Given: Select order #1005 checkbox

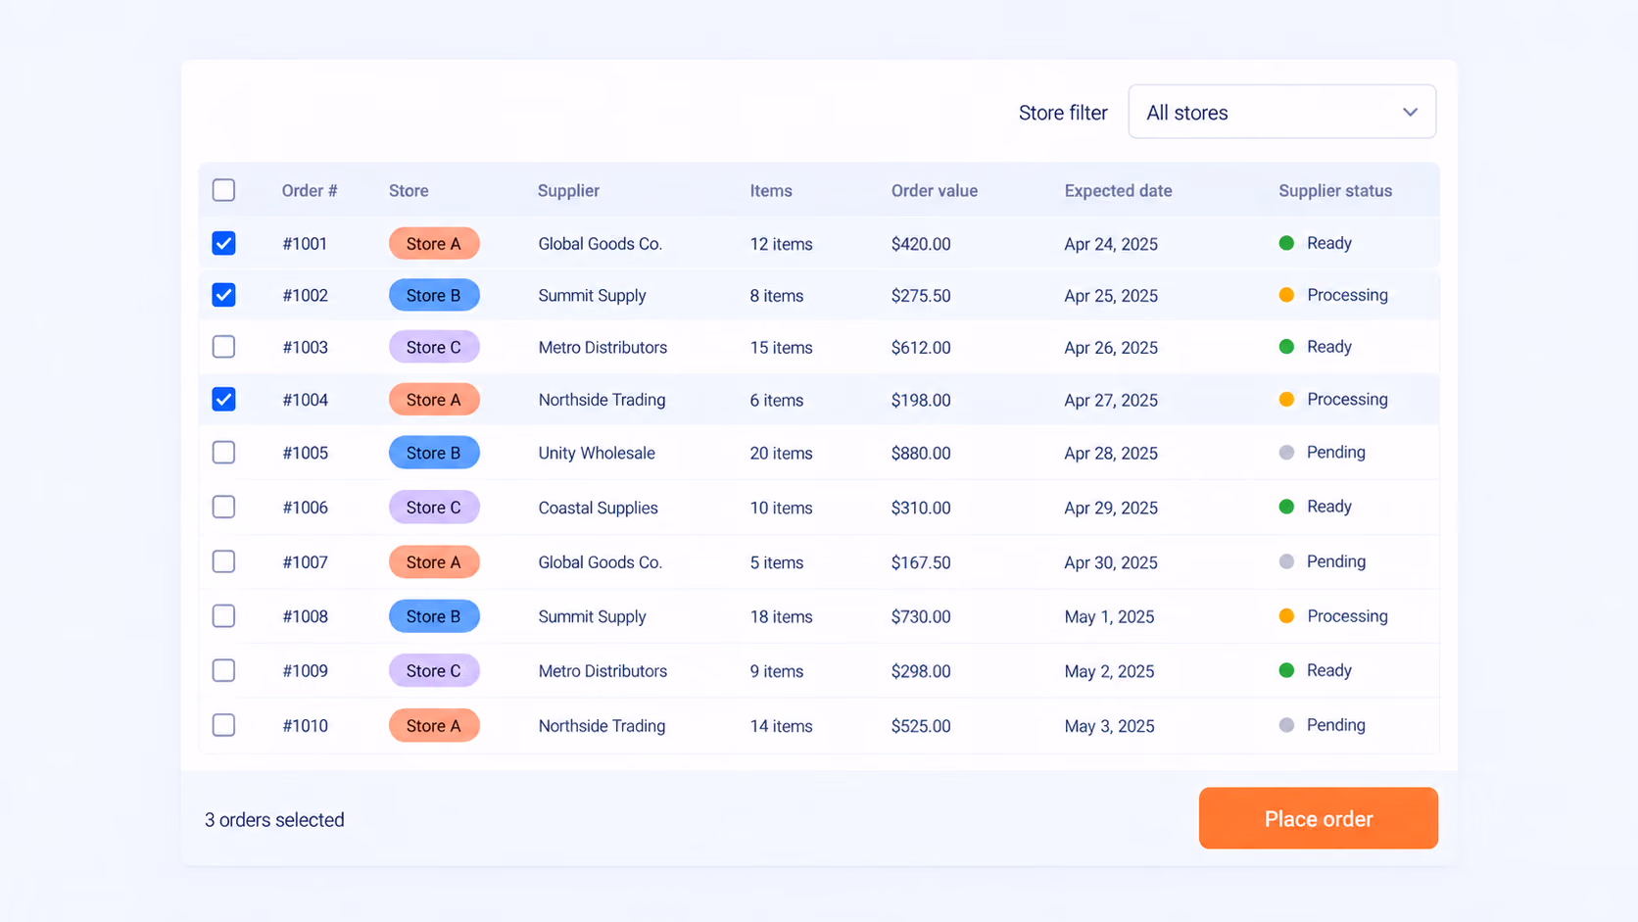Looking at the screenshot, I should pyautogui.click(x=223, y=452).
